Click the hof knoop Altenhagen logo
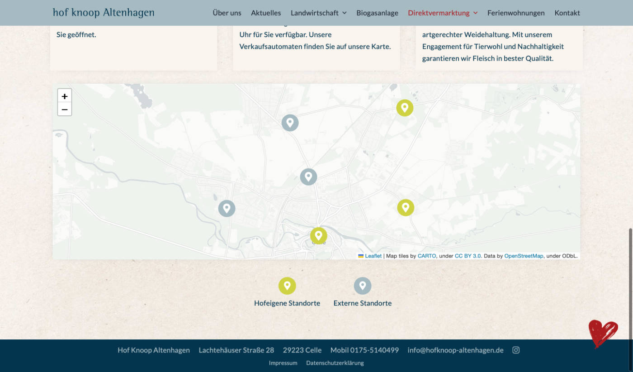This screenshot has height=372, width=633. [104, 13]
